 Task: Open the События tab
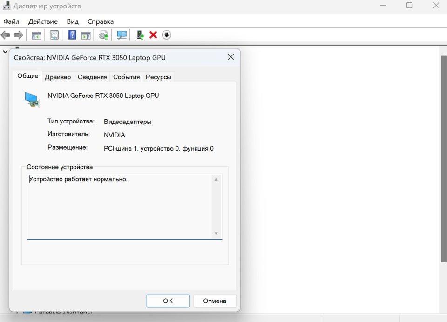click(126, 77)
